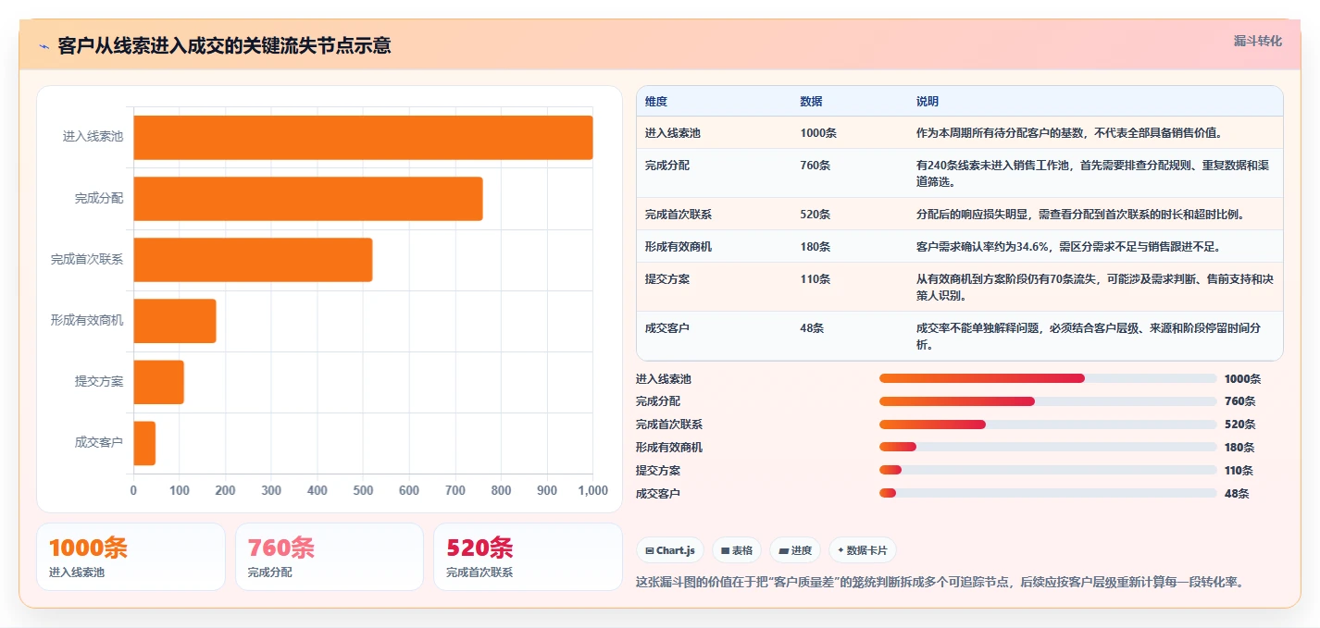
Task: Click the 完成首次联系 bar in chart
Action: 253,260
